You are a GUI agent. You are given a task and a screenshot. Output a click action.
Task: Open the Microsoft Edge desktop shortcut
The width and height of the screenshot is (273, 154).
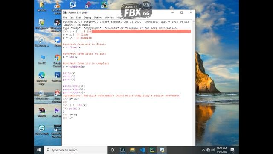[x=42, y=78]
